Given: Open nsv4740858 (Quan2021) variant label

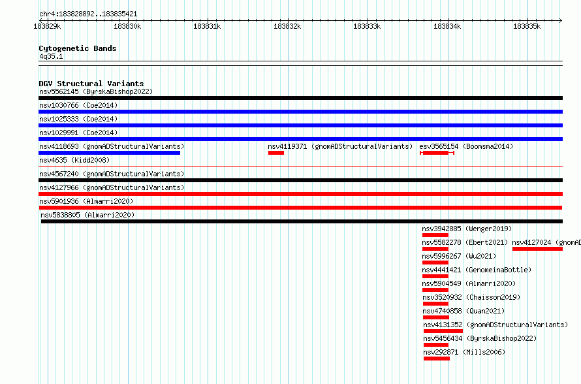Looking at the screenshot, I should pos(464,311).
